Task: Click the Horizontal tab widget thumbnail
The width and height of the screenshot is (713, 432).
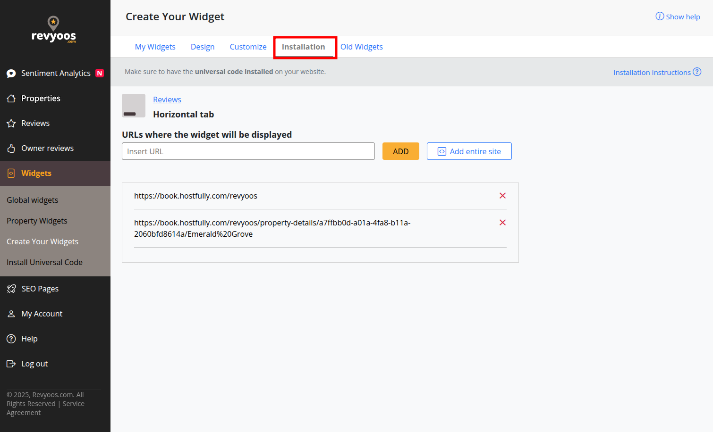Action: 134,106
